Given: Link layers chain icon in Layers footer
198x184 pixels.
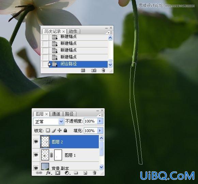Looking at the screenshot, I should tap(39, 173).
